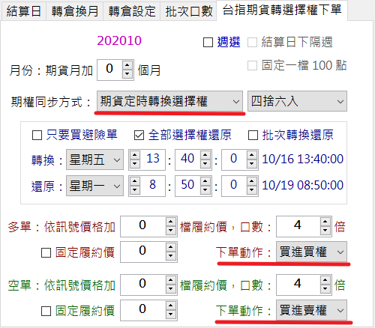Increase the 多單 口數 multiplier above 4
This screenshot has width=375, height=328.
click(x=325, y=222)
